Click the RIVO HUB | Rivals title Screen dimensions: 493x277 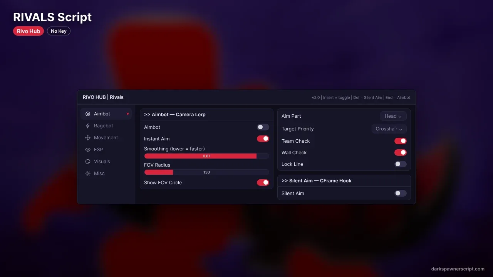pos(103,97)
